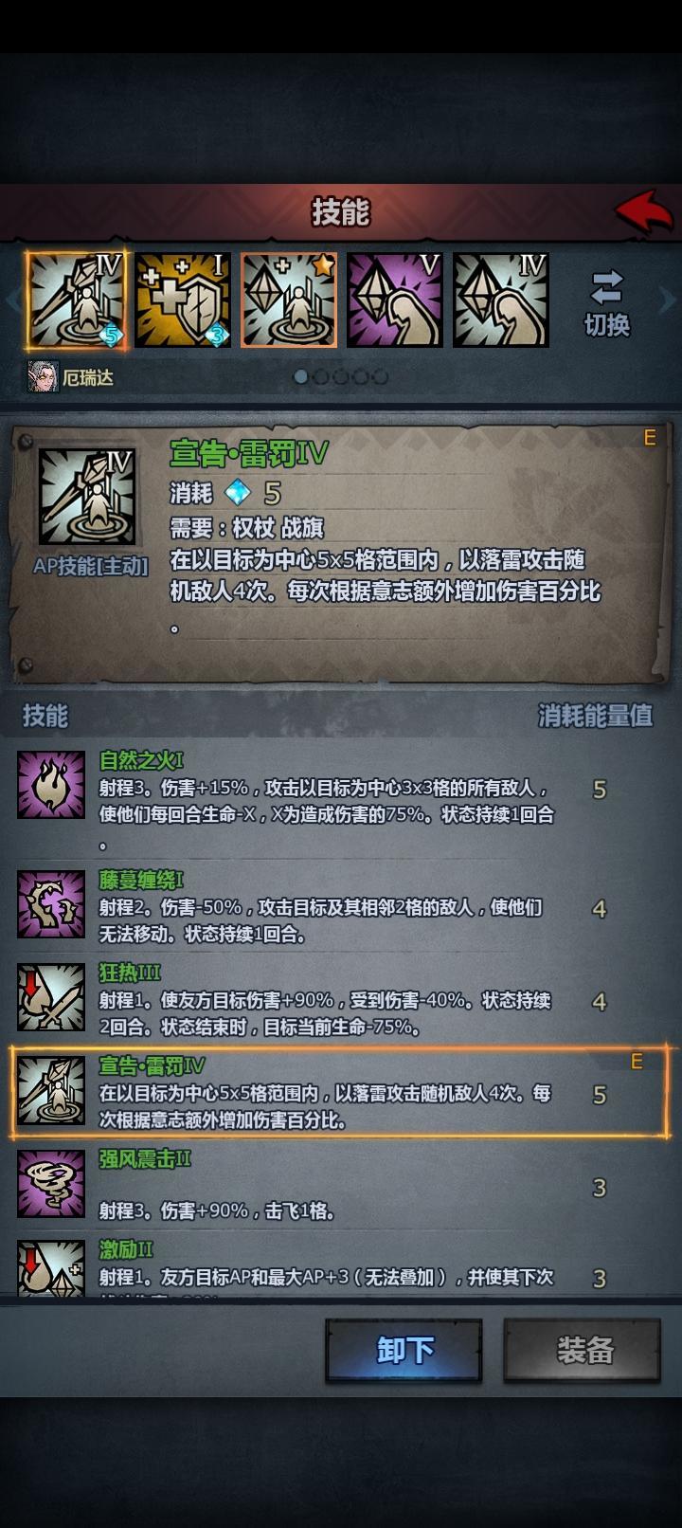The width and height of the screenshot is (682, 1528).
Task: Select the purple level V crystal skill slot
Action: tap(395, 300)
